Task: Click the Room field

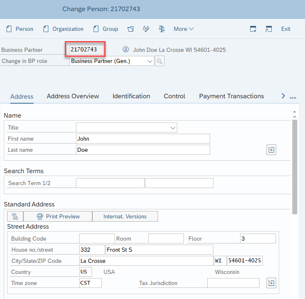Action: point(166,239)
